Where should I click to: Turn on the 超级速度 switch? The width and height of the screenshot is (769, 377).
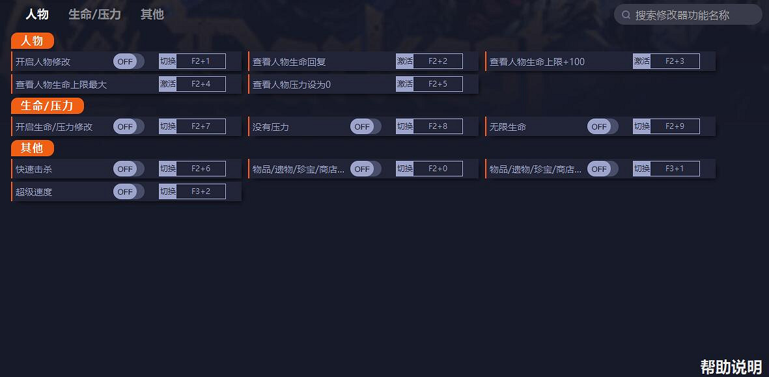(x=128, y=191)
